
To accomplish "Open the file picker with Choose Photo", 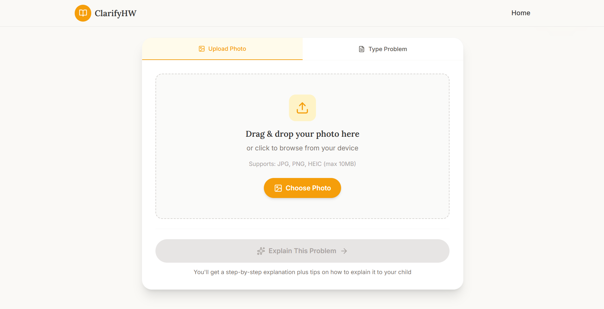I will click(302, 188).
